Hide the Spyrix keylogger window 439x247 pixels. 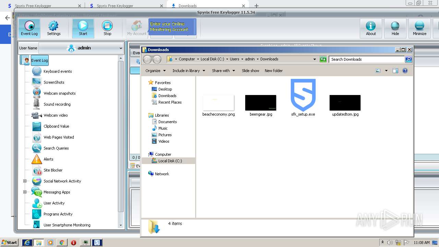(x=395, y=28)
